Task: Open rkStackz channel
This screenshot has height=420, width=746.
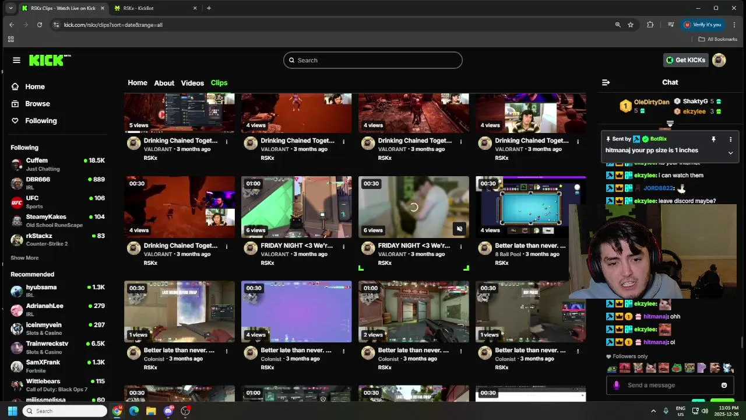Action: point(58,239)
